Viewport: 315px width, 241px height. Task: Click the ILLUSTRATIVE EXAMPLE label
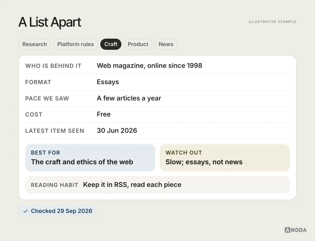pyautogui.click(x=272, y=22)
